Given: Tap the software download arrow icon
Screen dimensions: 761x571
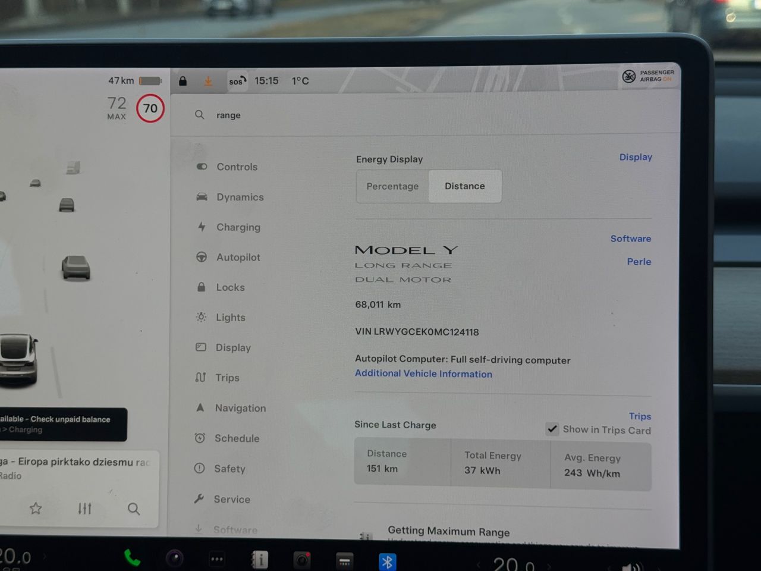Looking at the screenshot, I should click(208, 81).
